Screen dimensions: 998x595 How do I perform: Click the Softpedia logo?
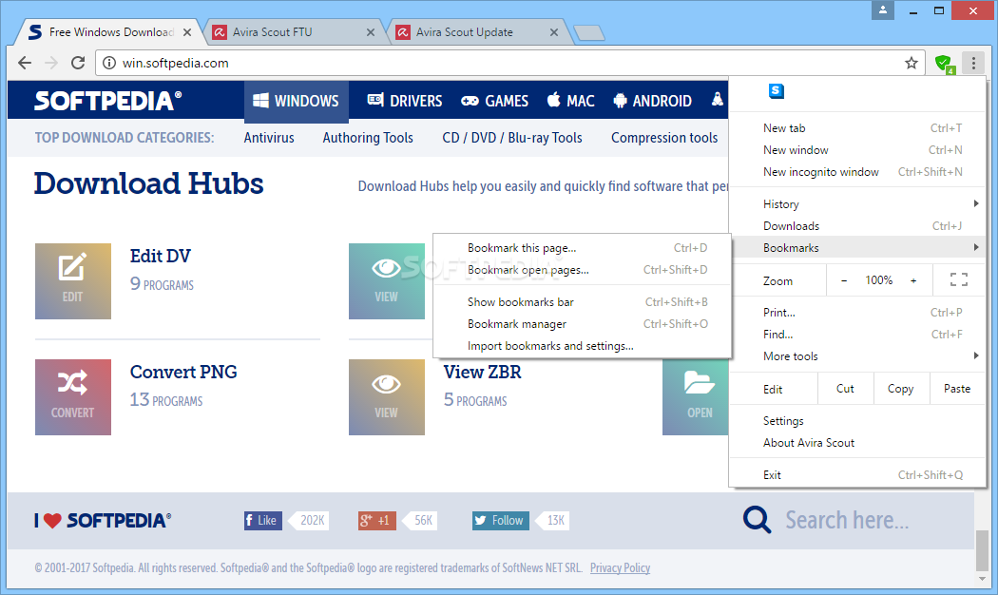pos(108,101)
